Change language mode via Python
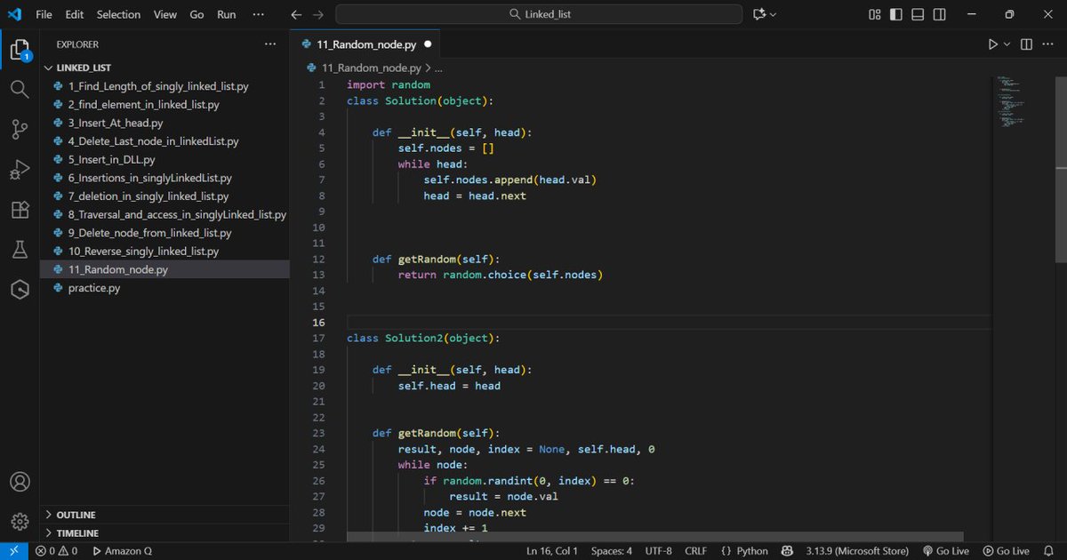 pos(744,551)
